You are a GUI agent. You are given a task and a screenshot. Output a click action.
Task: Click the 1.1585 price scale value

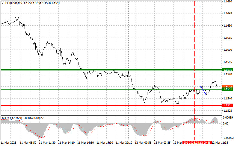click(228, 62)
